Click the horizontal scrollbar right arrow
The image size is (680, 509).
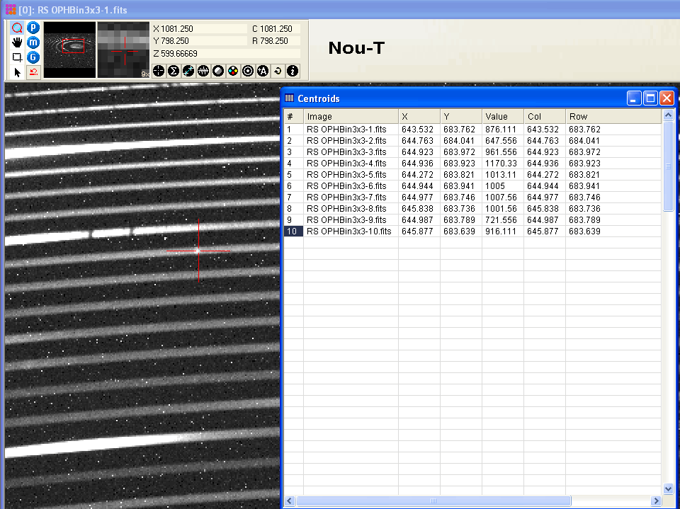657,501
